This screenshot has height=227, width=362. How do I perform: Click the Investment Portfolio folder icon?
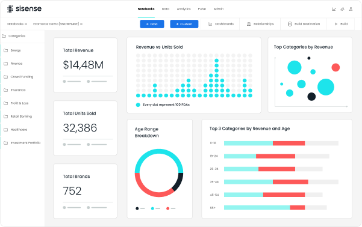[x=6, y=143]
